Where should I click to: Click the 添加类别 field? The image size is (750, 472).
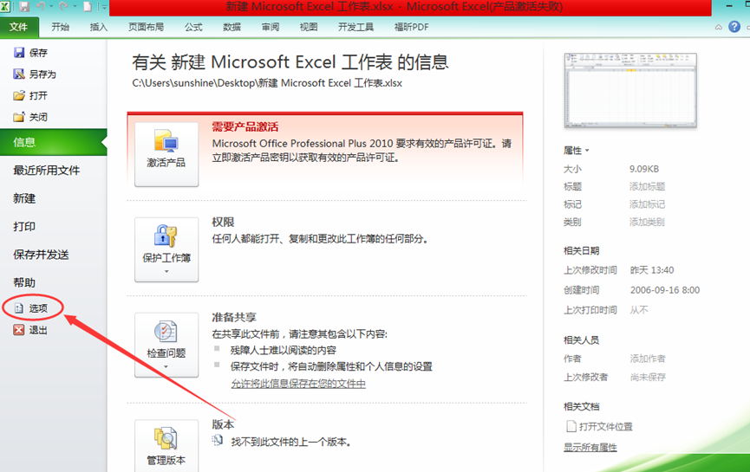point(647,222)
